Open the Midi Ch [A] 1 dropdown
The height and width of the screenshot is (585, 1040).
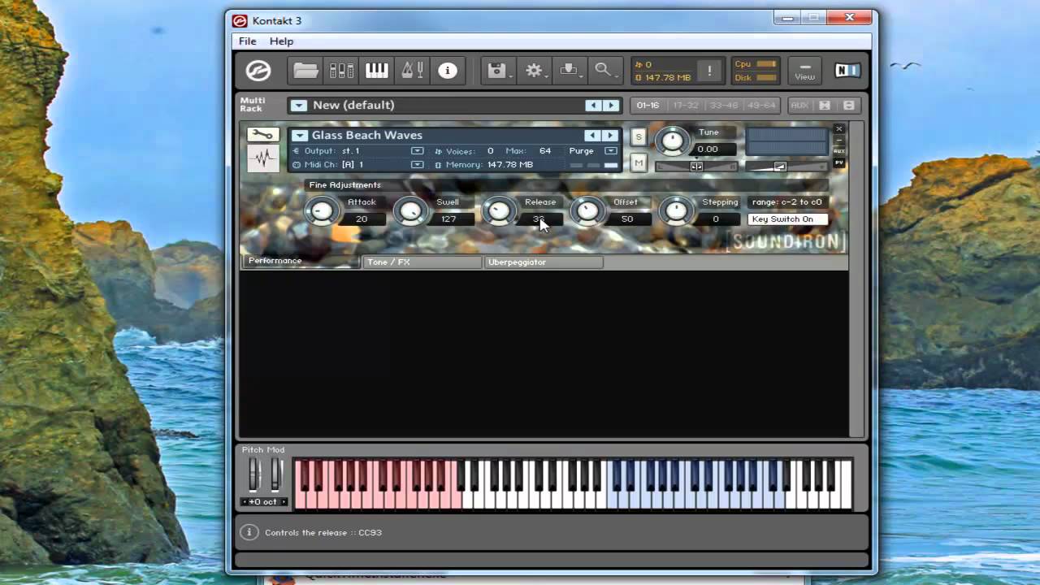[x=418, y=164]
